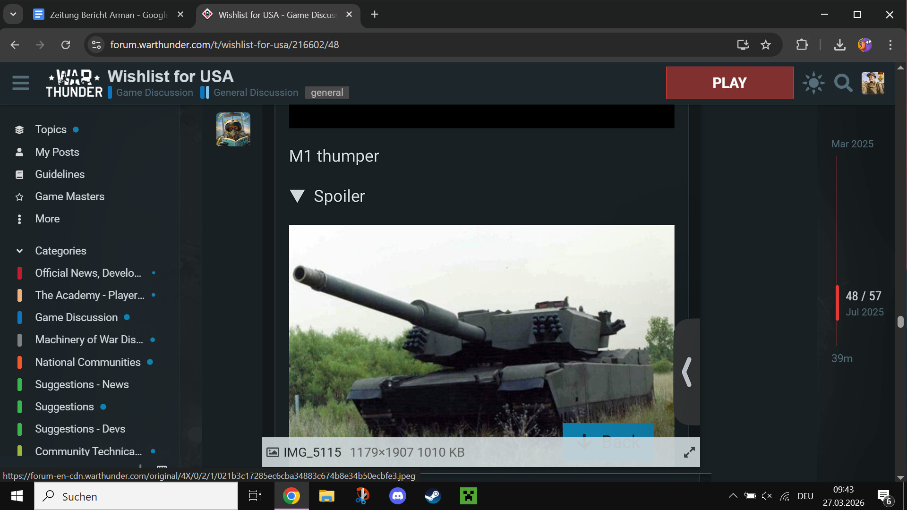The image size is (907, 510).
Task: Open Topics in the sidebar
Action: pyautogui.click(x=51, y=129)
